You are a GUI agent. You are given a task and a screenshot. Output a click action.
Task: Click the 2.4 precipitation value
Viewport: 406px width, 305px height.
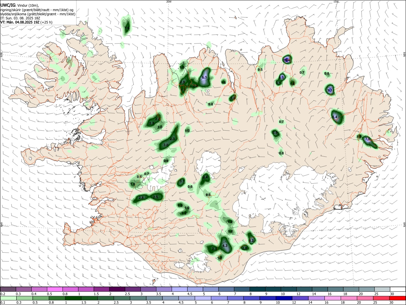[x=205, y=177]
